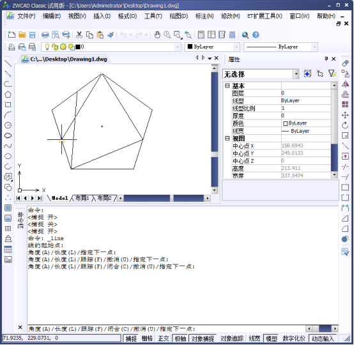Viewport: 354px width, 345px height.
Task: Select the Polygon tool in left toolbar
Action: pyautogui.click(x=8, y=95)
